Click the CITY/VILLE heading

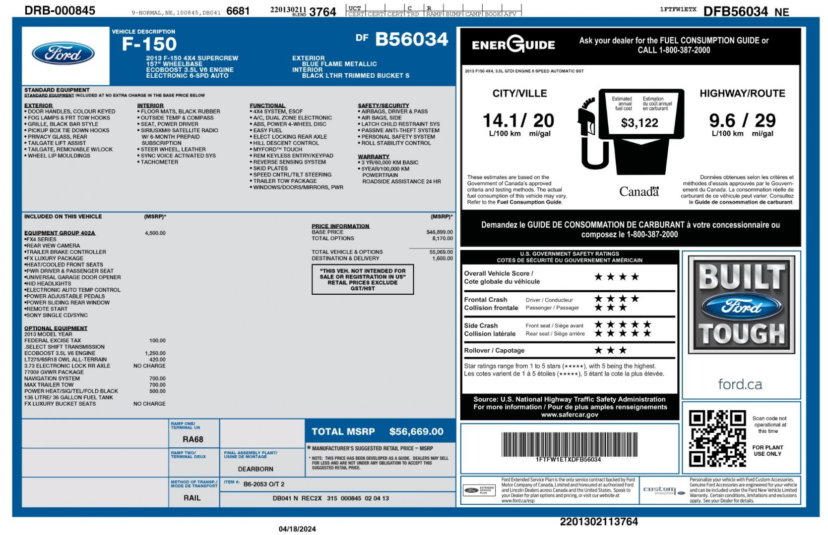519,93
